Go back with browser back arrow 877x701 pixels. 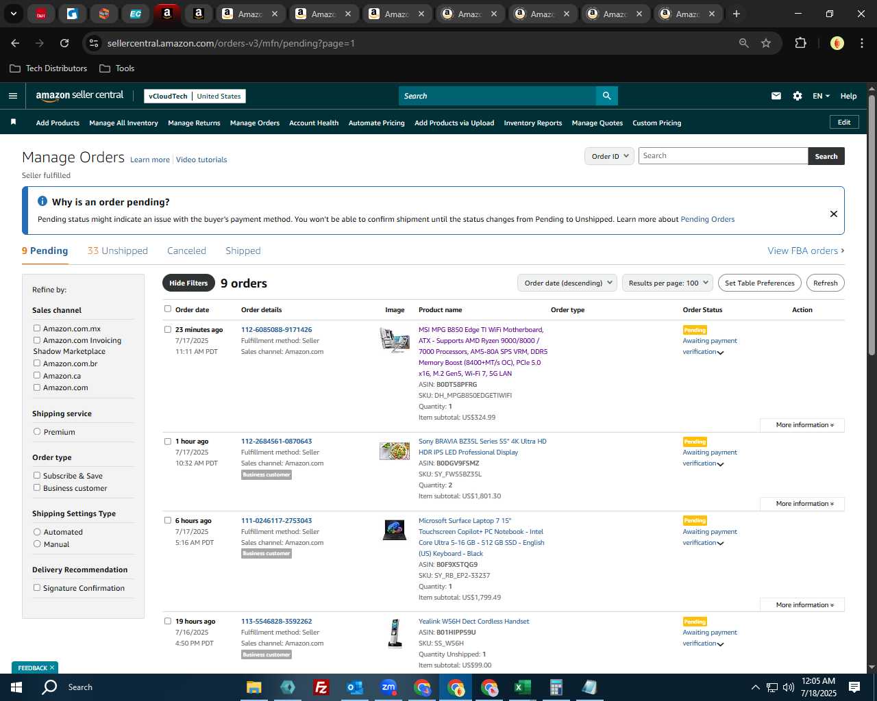15,43
